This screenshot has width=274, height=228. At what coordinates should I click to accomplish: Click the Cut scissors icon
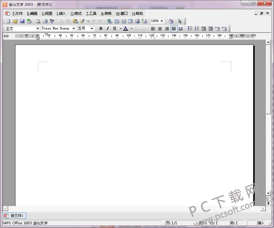click(x=62, y=21)
